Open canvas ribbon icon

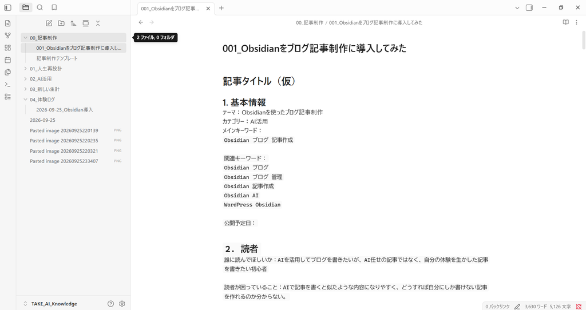[7, 48]
